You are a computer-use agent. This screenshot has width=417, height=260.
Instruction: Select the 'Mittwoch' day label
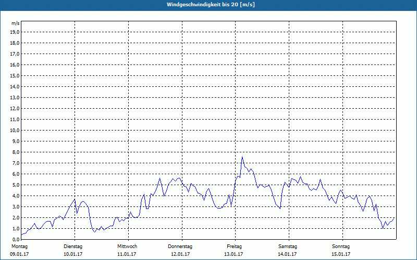tap(127, 246)
